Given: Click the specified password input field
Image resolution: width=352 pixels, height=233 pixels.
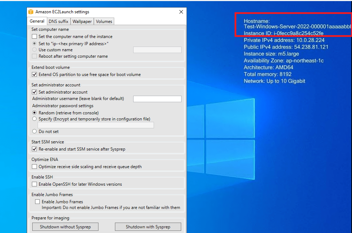Looking at the screenshot, I should (x=96, y=125).
